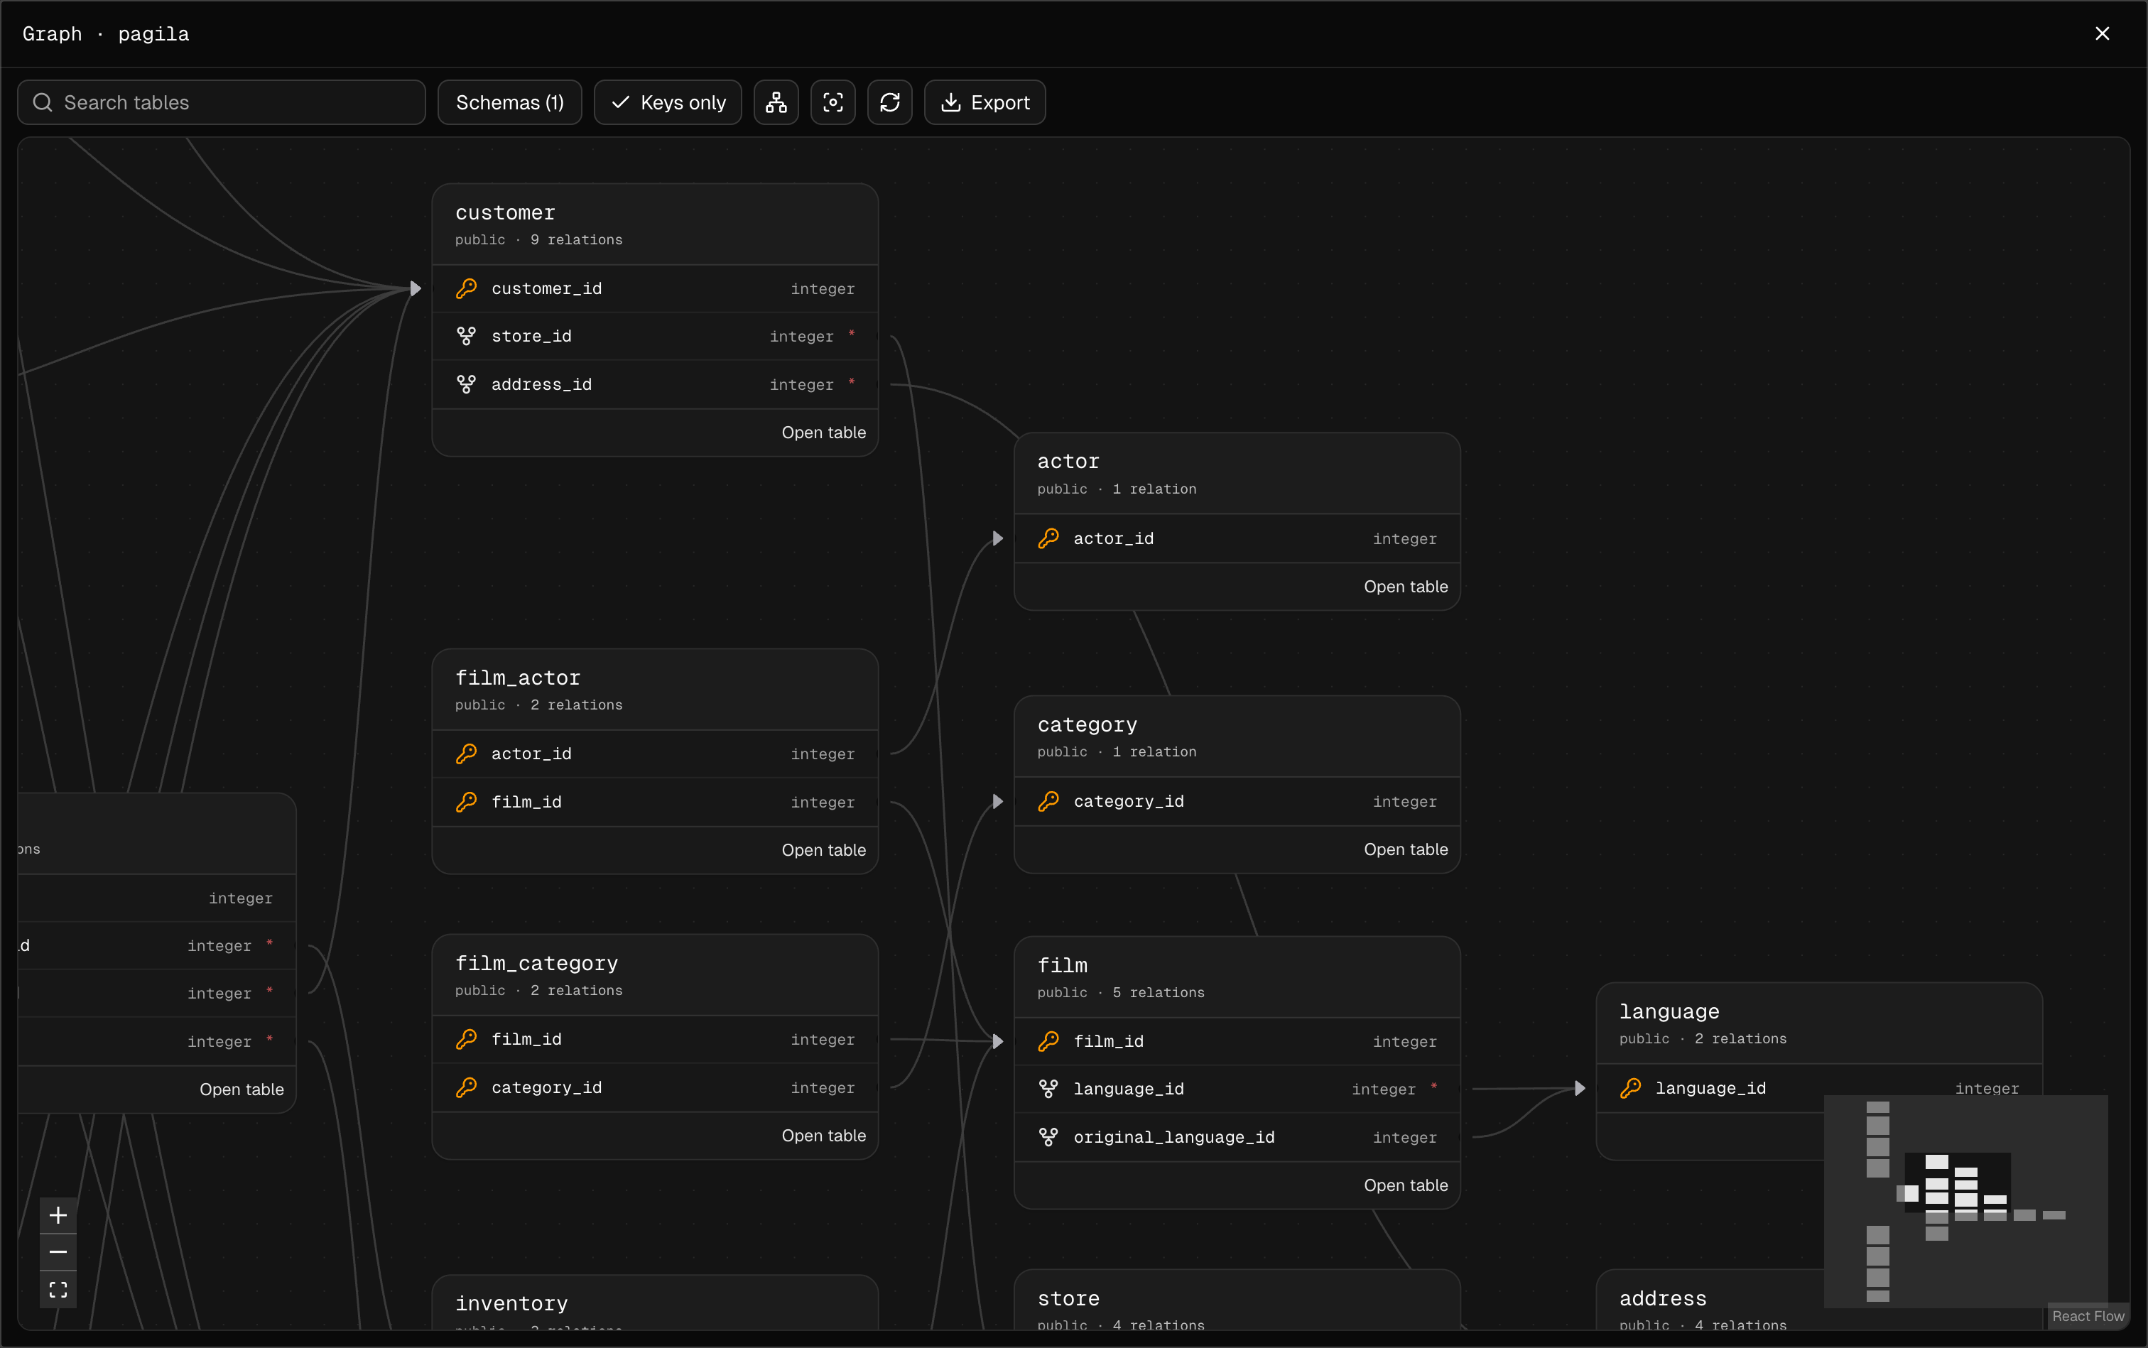The width and height of the screenshot is (2148, 1348).
Task: Open table for film
Action: (x=1405, y=1185)
